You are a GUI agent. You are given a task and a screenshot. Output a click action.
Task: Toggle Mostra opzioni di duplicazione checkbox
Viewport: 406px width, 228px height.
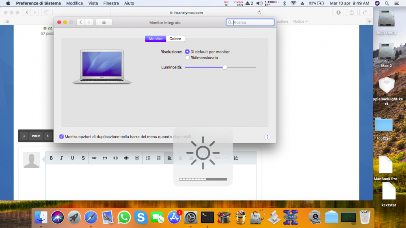pyautogui.click(x=61, y=136)
